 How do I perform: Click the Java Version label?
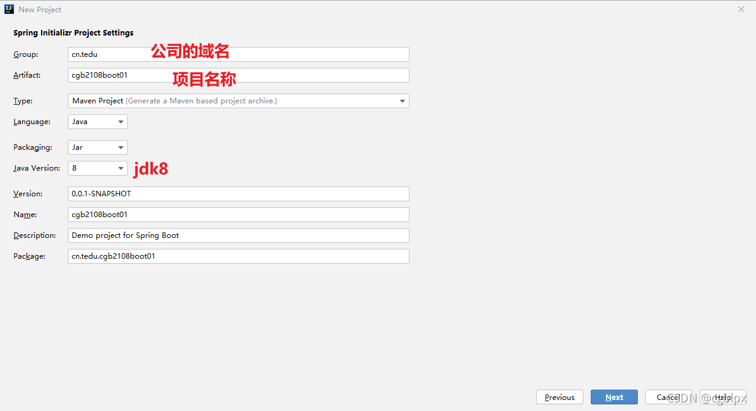pyautogui.click(x=37, y=168)
